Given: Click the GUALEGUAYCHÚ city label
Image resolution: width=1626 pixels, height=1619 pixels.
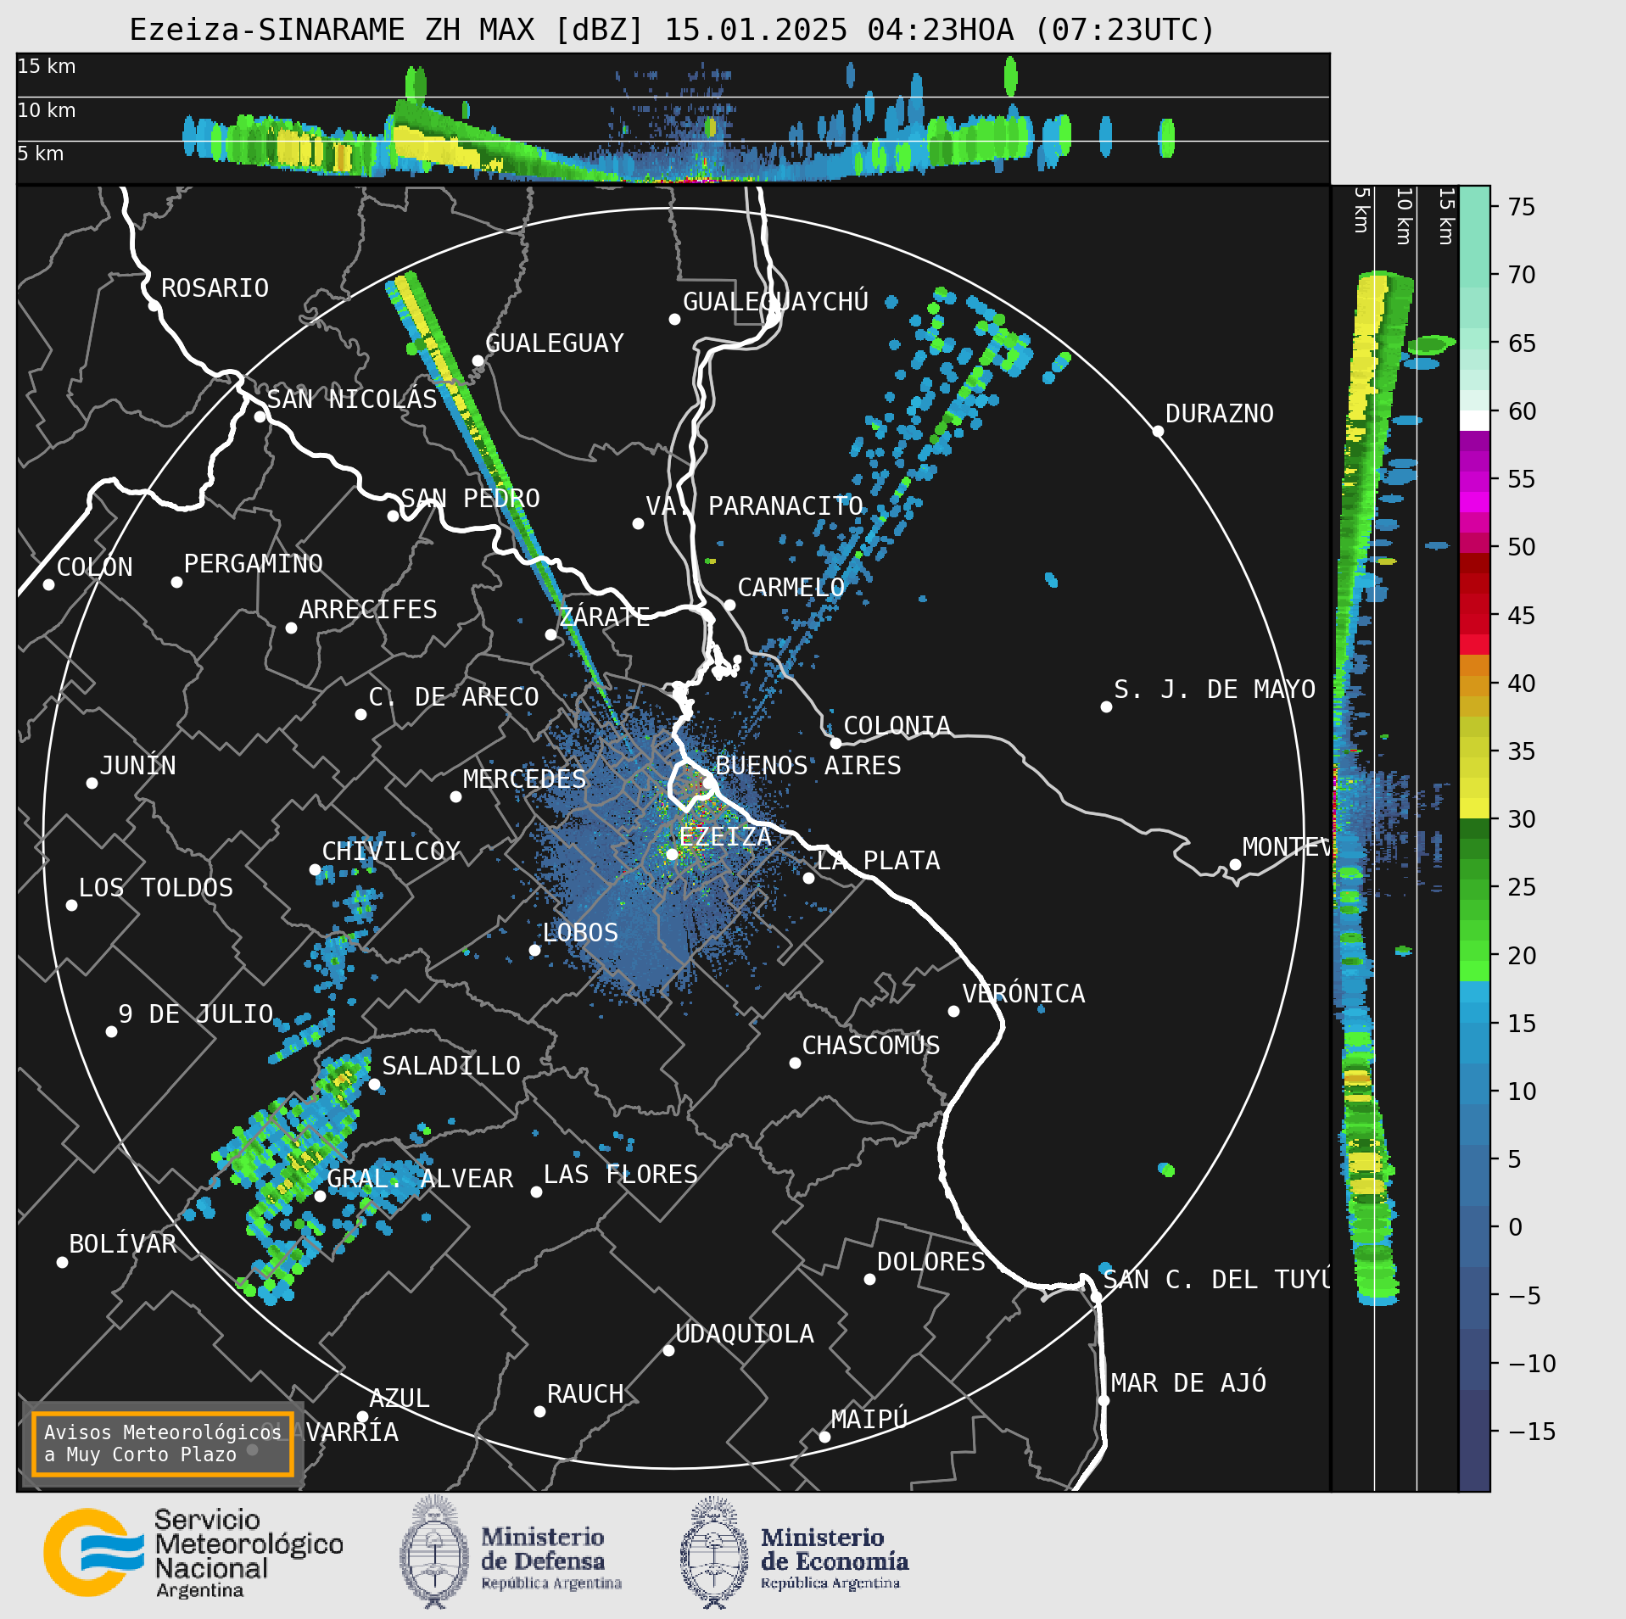Looking at the screenshot, I should tap(775, 301).
